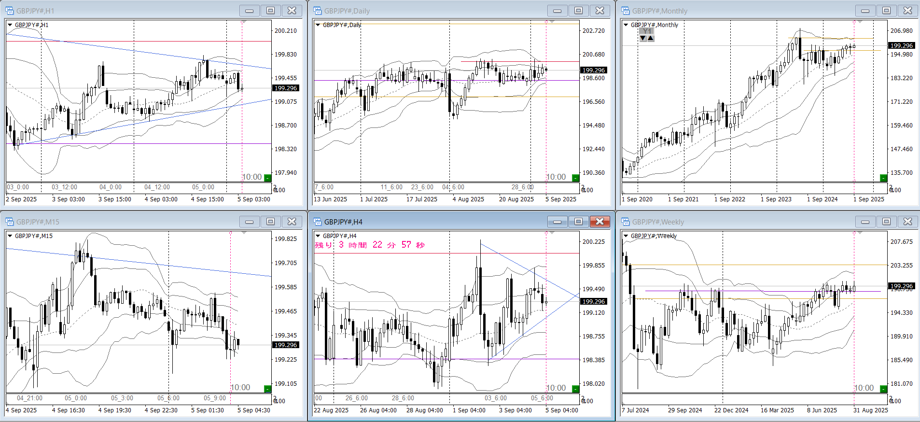
Task: Click the GBPJPY#,H4 window chart icon
Action: (x=318, y=222)
